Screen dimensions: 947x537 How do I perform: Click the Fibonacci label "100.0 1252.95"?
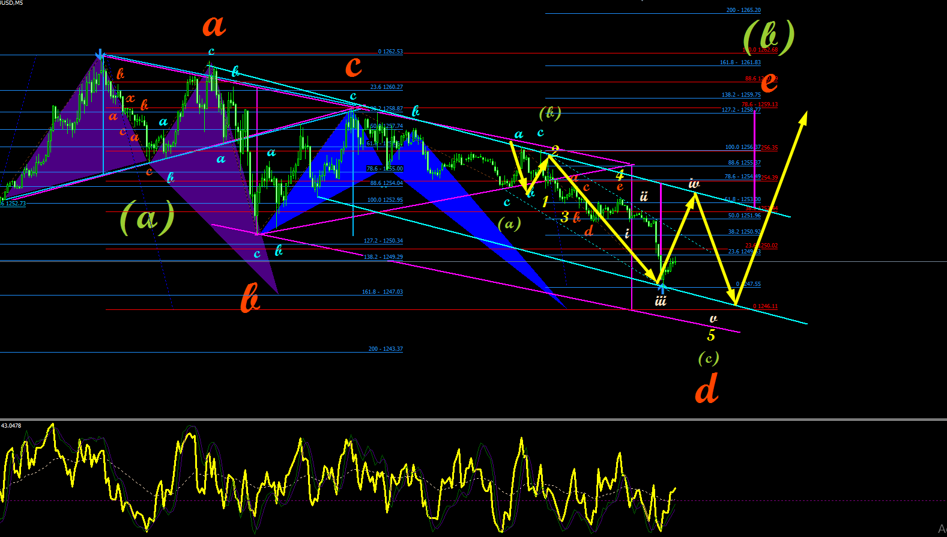tap(386, 200)
